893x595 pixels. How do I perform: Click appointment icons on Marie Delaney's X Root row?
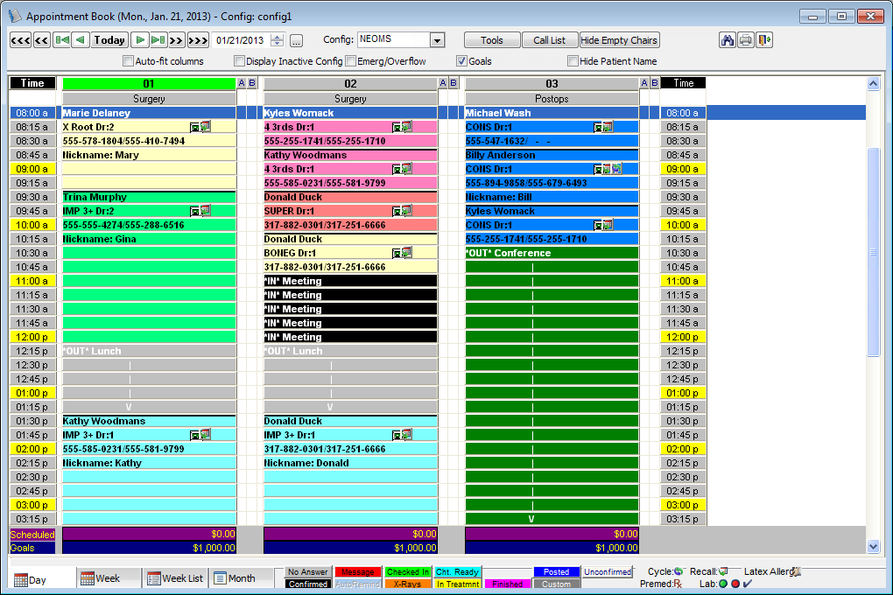pos(200,127)
